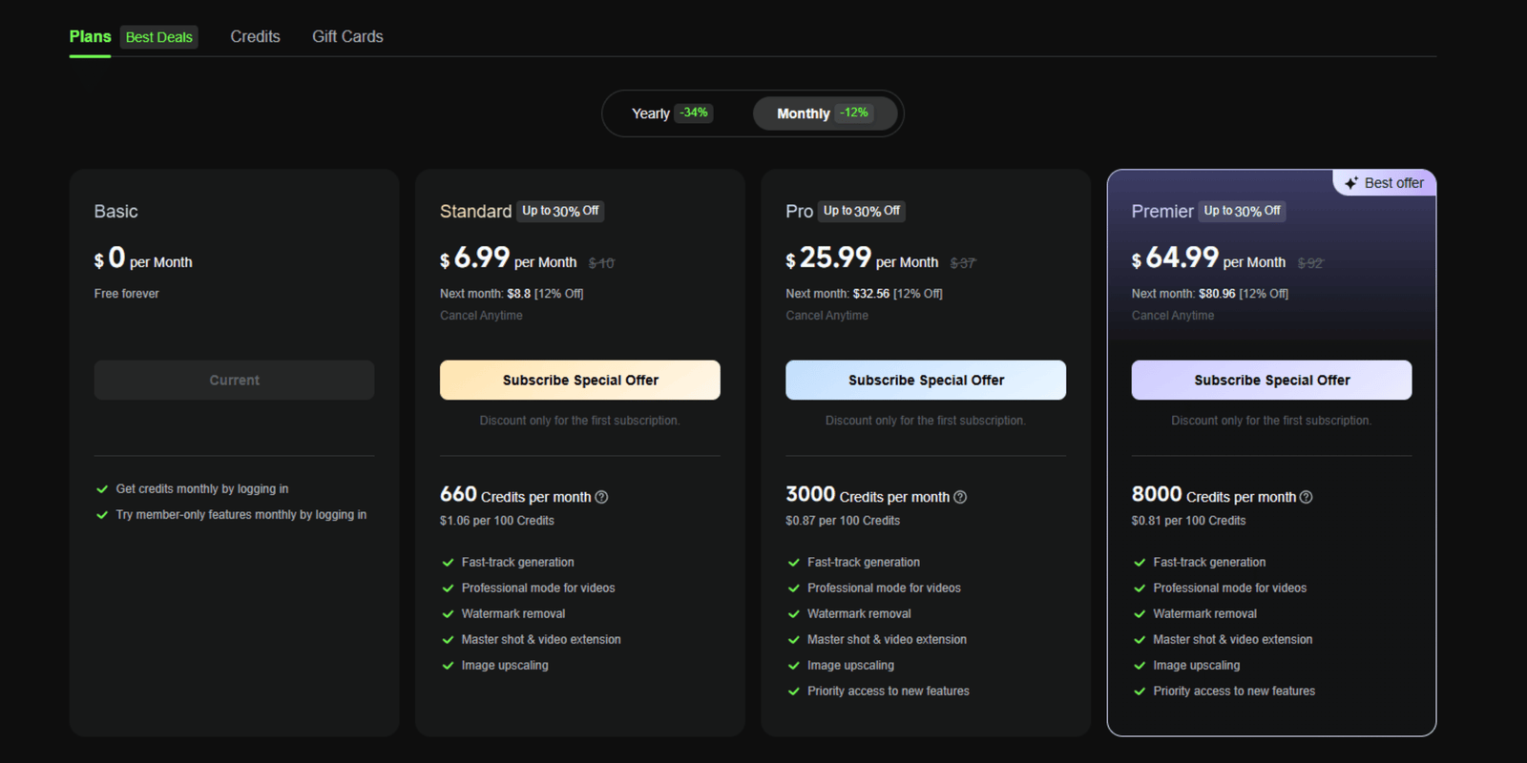1527x763 pixels.
Task: Click the Current button on Basic plan
Action: 234,380
